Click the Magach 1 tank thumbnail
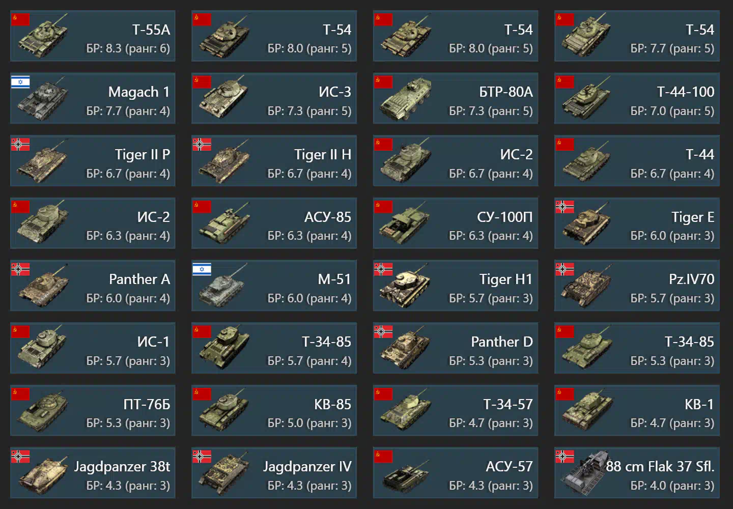The height and width of the screenshot is (509, 733). tap(43, 99)
